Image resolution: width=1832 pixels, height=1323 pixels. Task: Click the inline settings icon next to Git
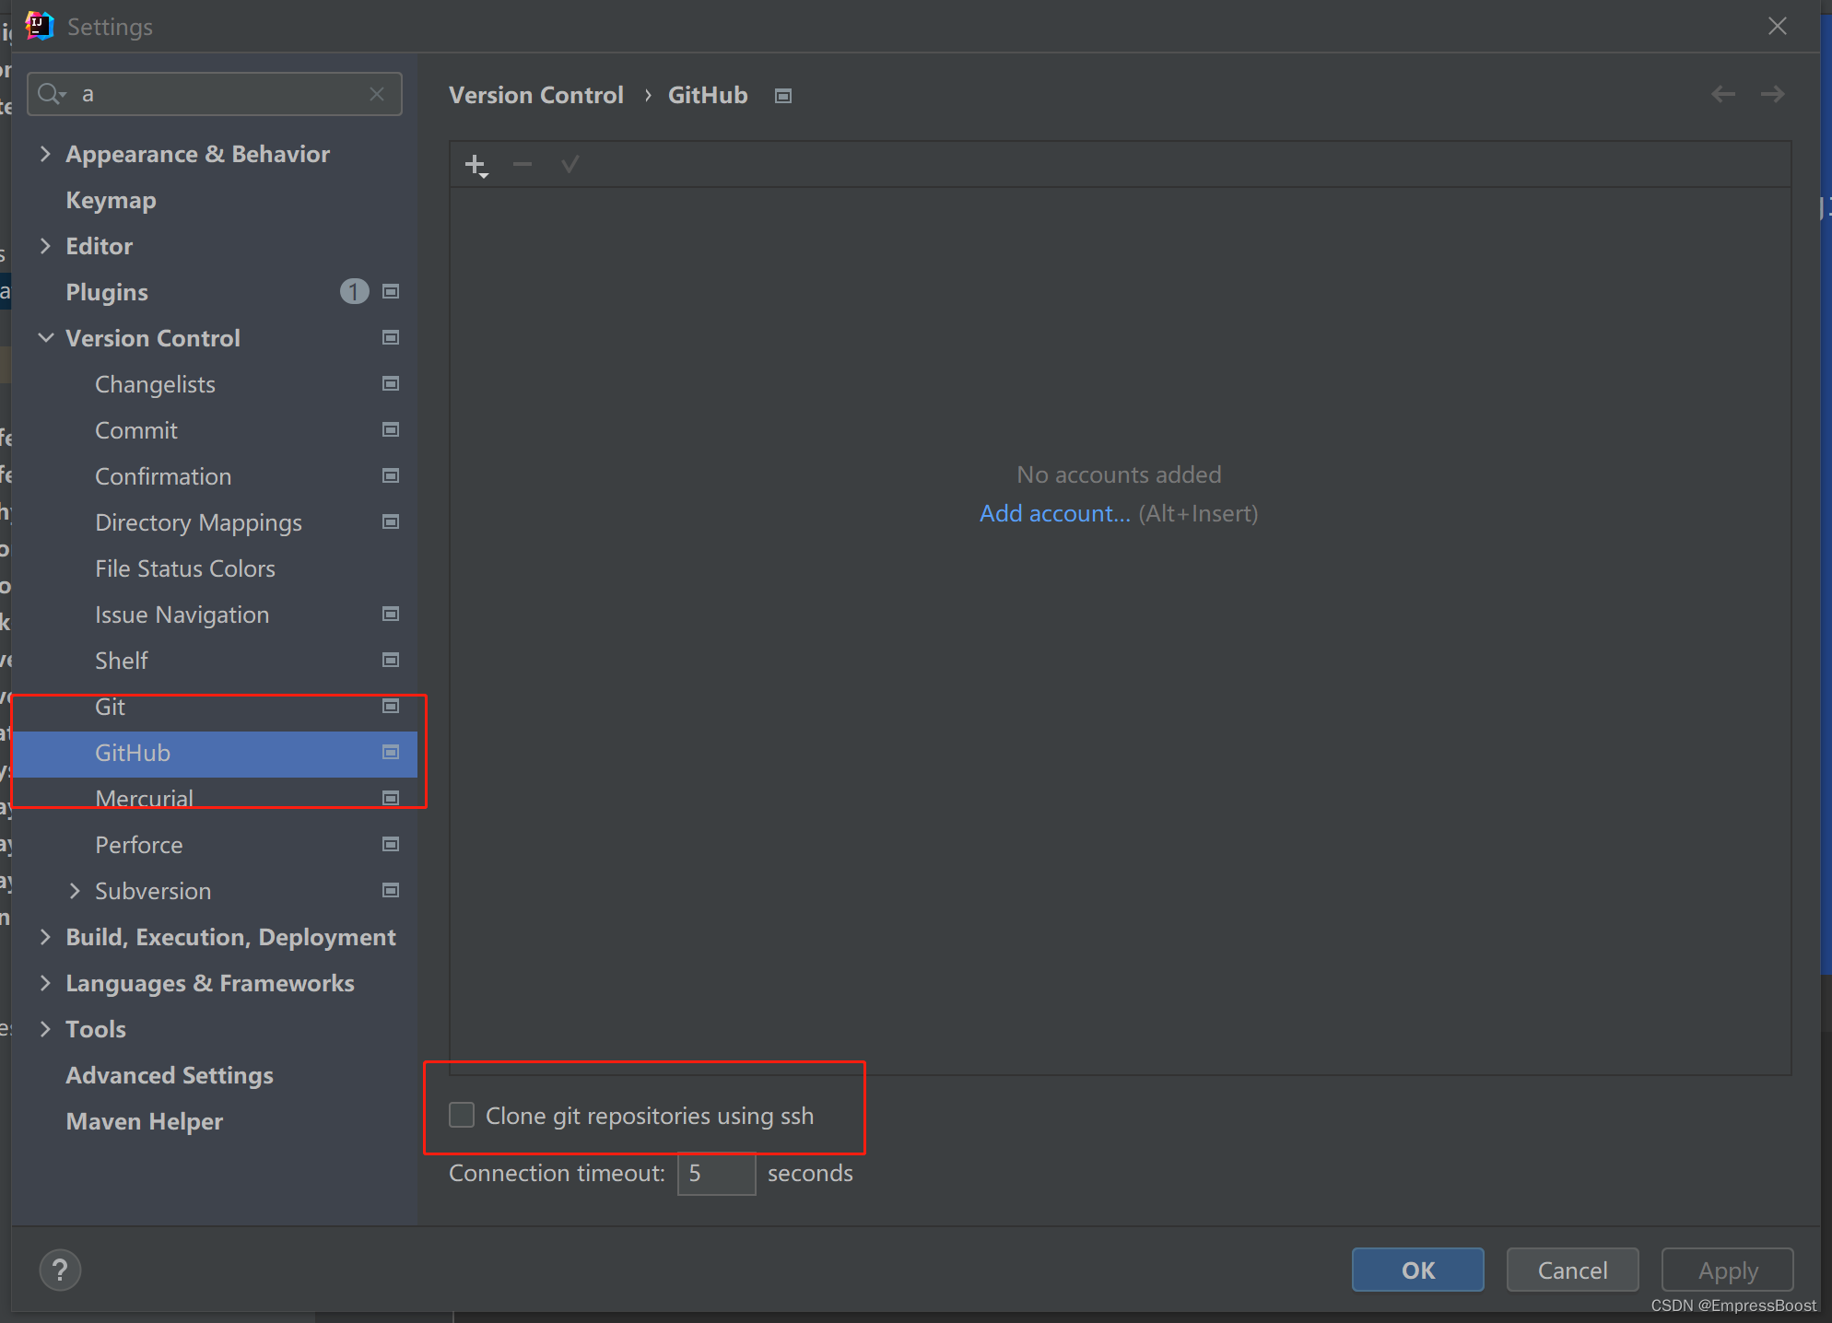point(390,707)
